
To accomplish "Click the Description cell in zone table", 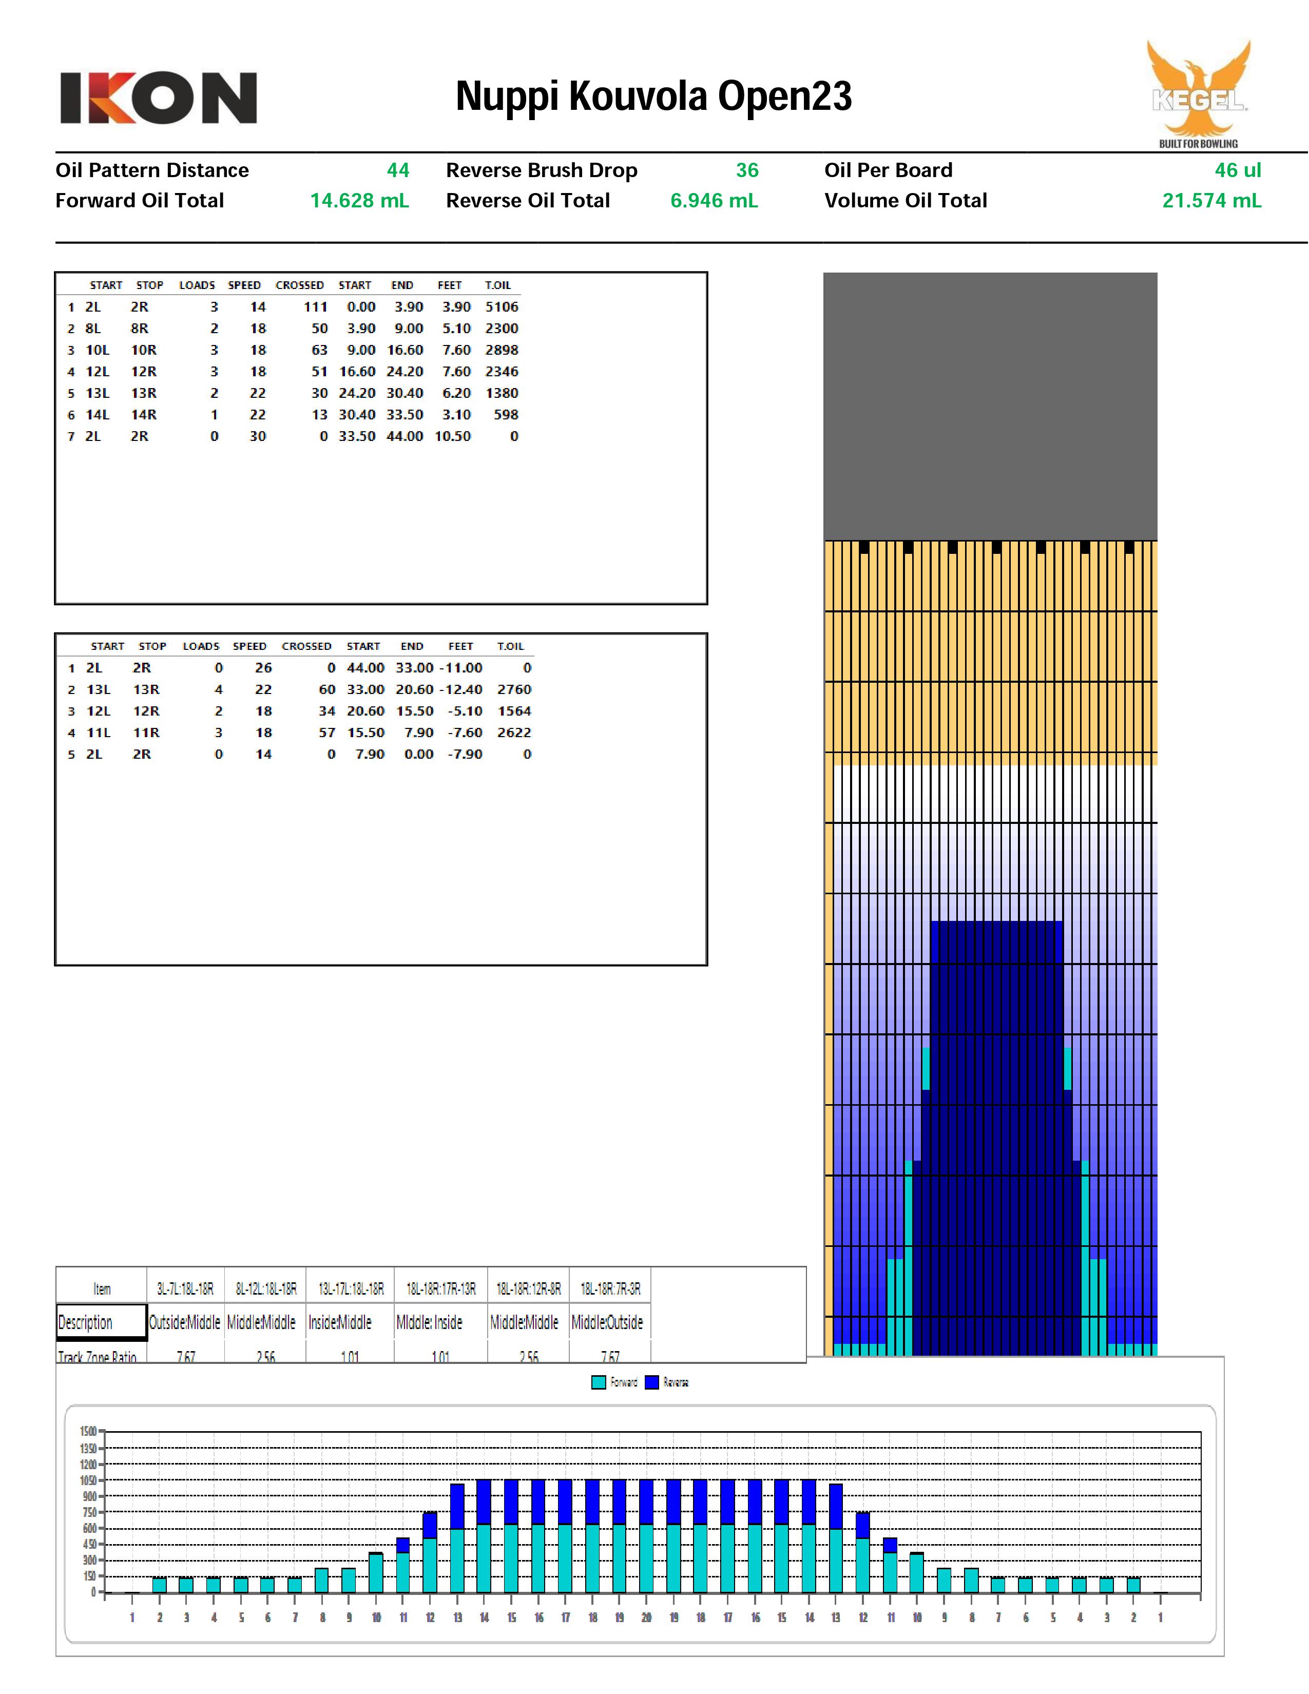I will pyautogui.click(x=101, y=1322).
